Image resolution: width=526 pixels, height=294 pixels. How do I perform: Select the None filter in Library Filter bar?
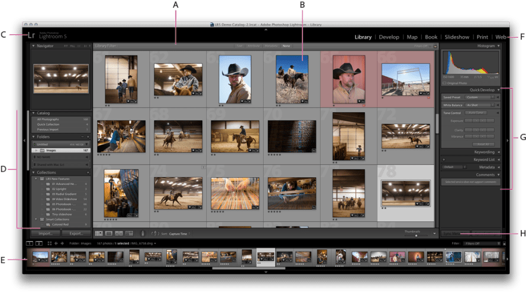(286, 45)
